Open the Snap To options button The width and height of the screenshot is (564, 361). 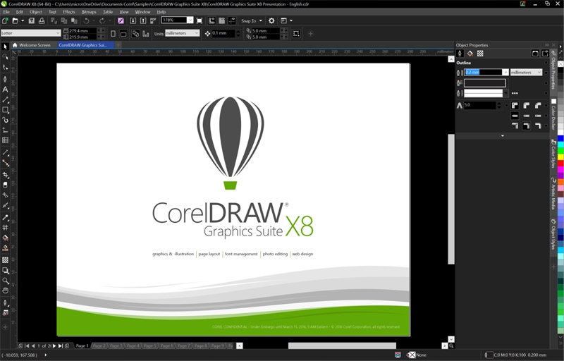[251, 21]
